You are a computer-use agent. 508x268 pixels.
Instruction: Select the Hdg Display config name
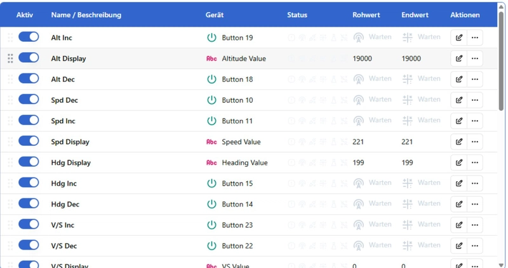[x=71, y=163]
